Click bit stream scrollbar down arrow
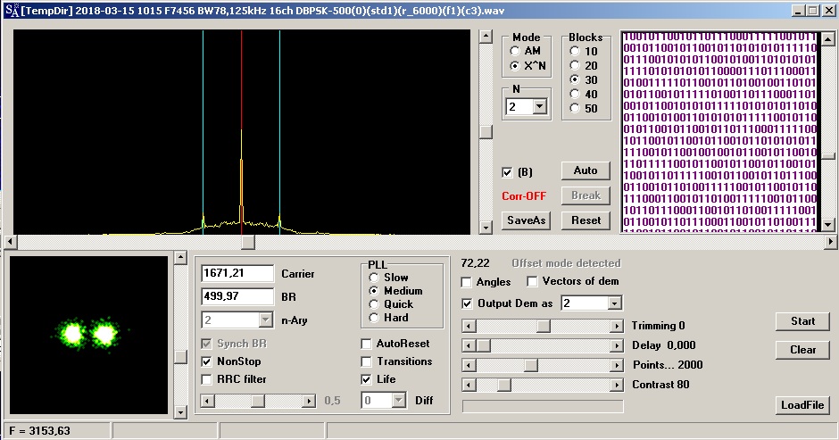This screenshot has width=839, height=440. [x=827, y=225]
